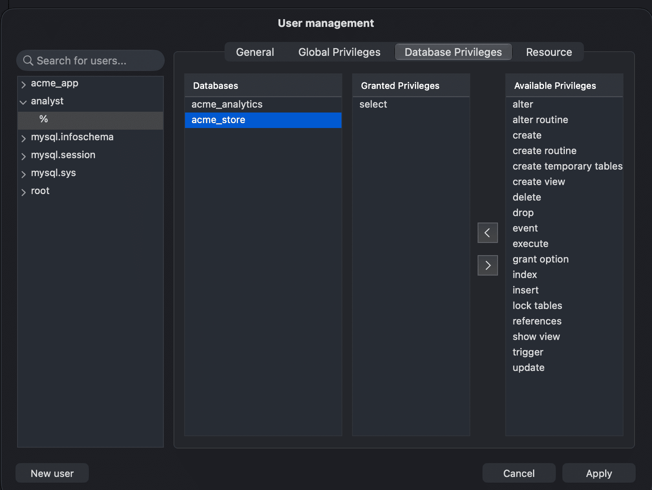Click the grant privilege right-arrow button
652x490 pixels.
[488, 265]
